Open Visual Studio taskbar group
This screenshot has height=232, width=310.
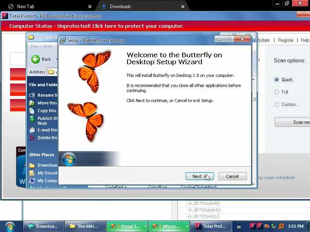127,226
